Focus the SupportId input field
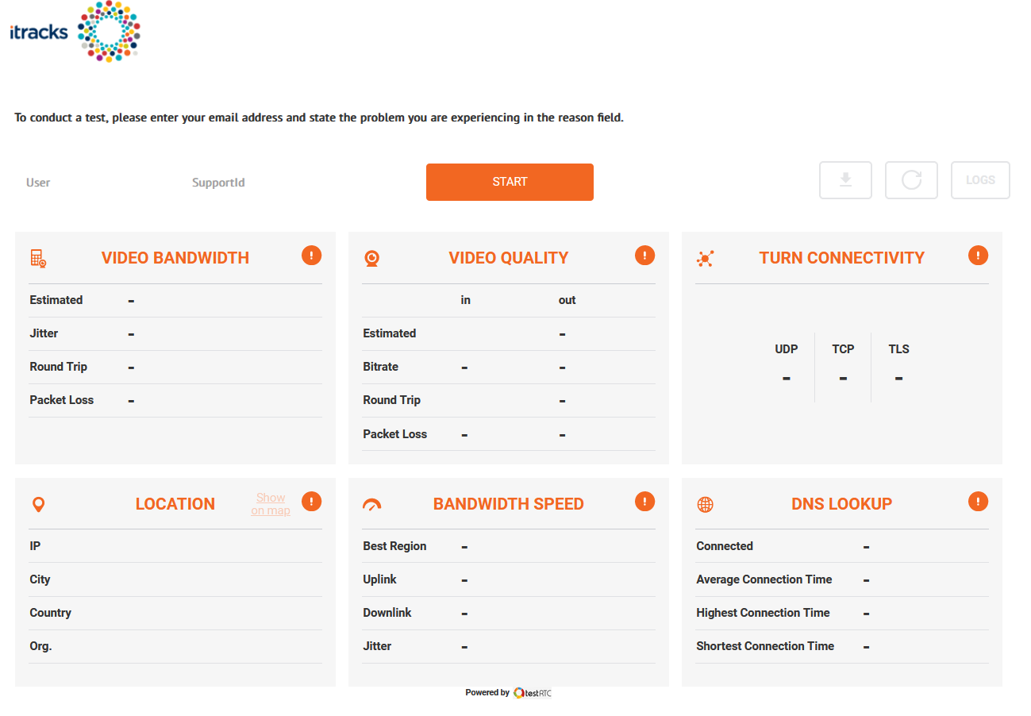The width and height of the screenshot is (1031, 716). coord(262,183)
